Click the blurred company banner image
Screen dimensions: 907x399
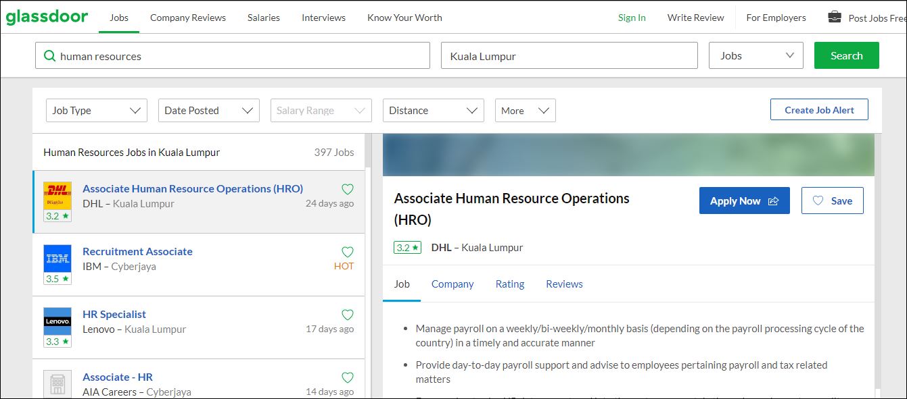pyautogui.click(x=628, y=155)
